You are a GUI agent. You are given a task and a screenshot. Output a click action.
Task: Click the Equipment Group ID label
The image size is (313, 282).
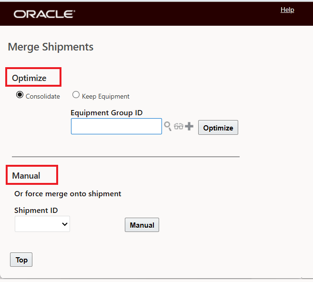(107, 113)
